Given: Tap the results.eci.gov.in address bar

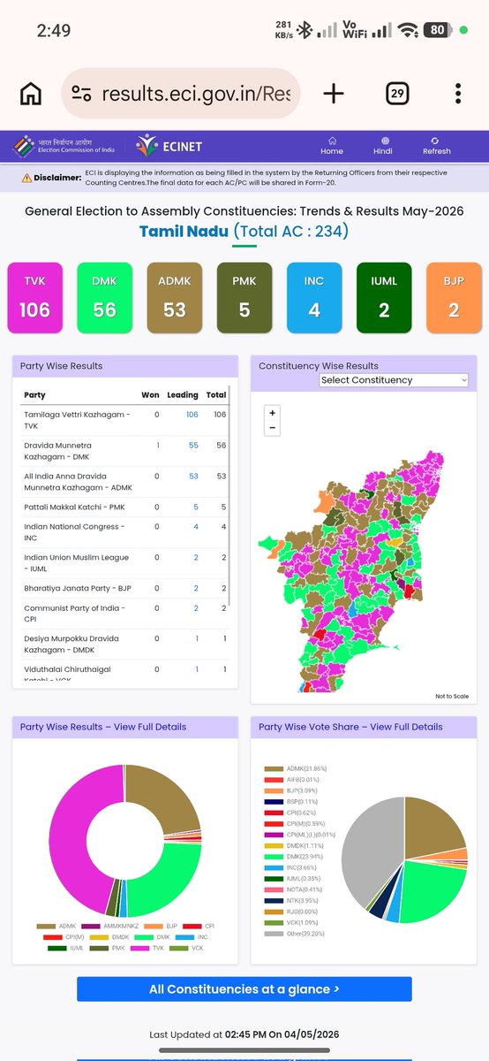Looking at the screenshot, I should [x=181, y=94].
